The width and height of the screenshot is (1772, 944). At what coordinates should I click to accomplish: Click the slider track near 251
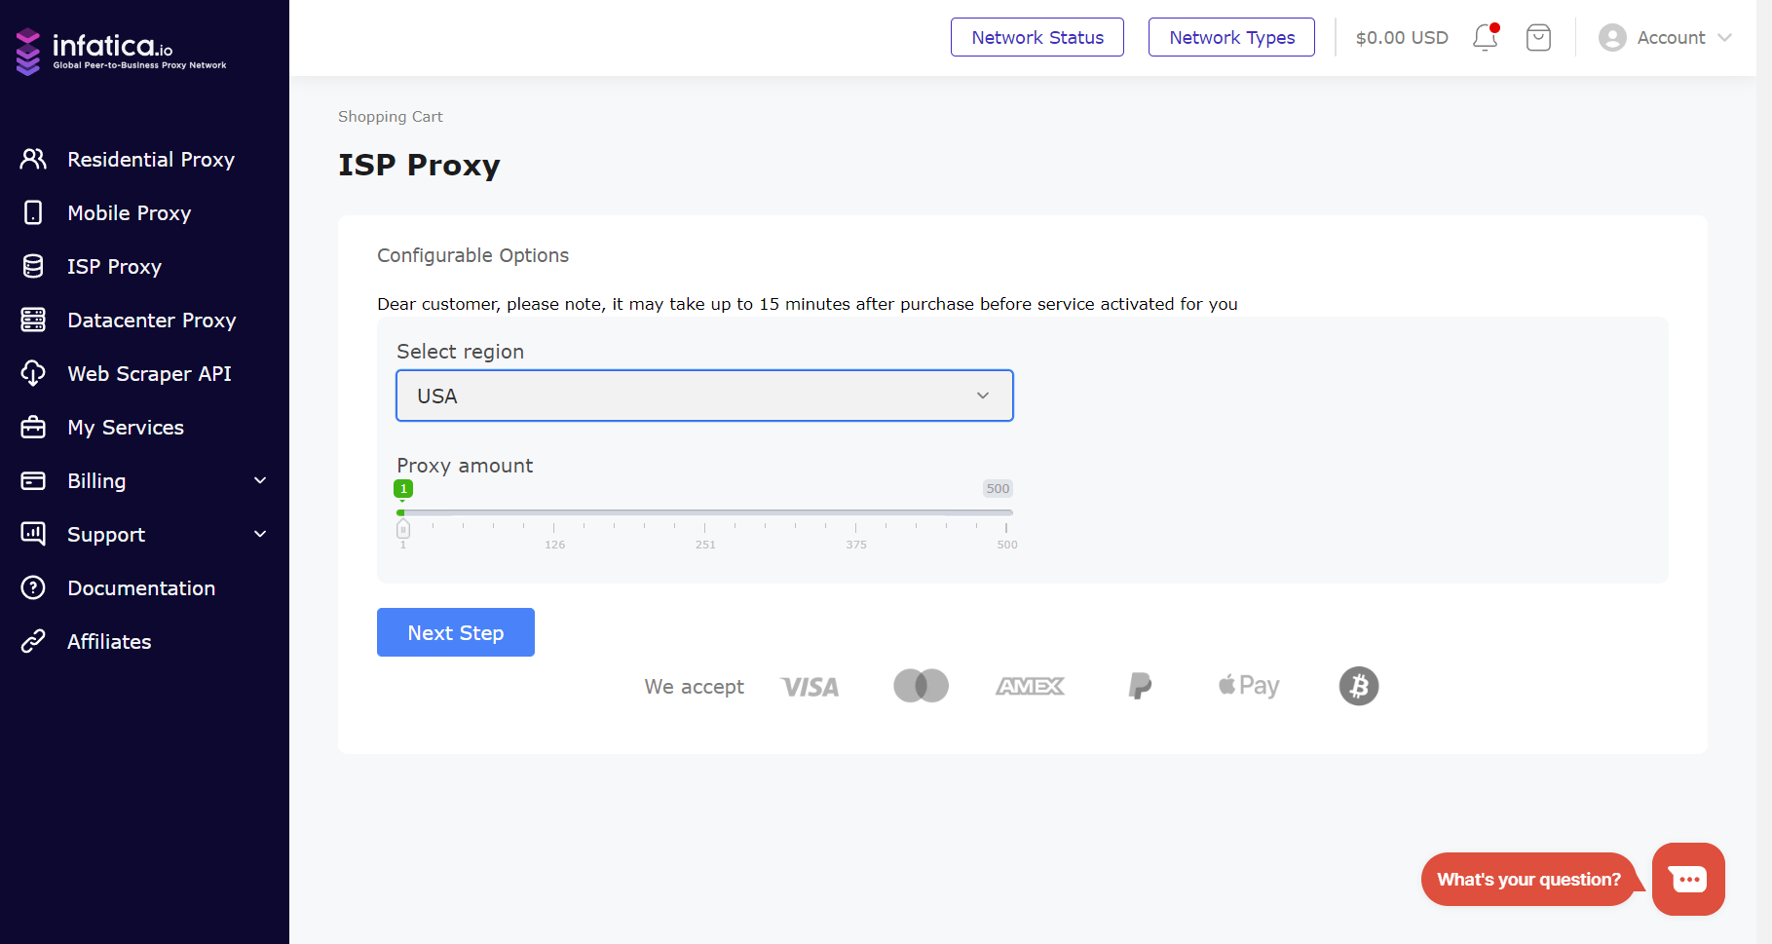tap(705, 511)
